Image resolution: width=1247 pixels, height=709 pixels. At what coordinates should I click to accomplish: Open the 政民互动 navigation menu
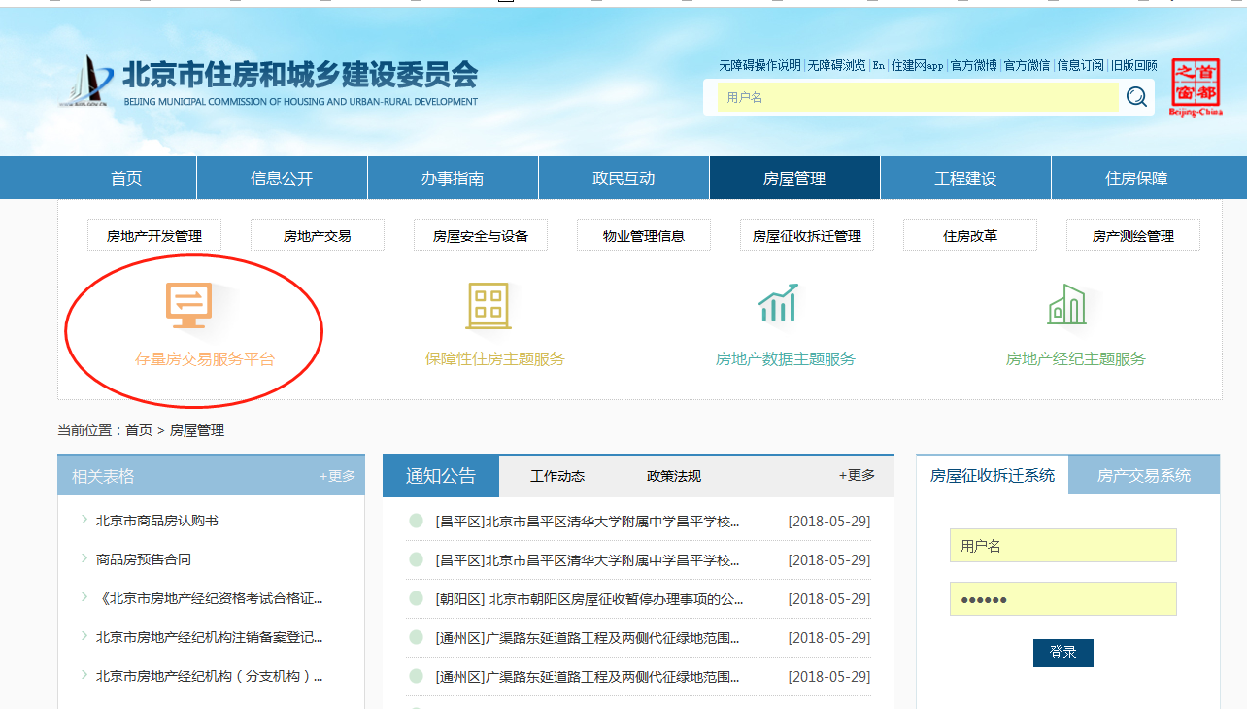623,178
